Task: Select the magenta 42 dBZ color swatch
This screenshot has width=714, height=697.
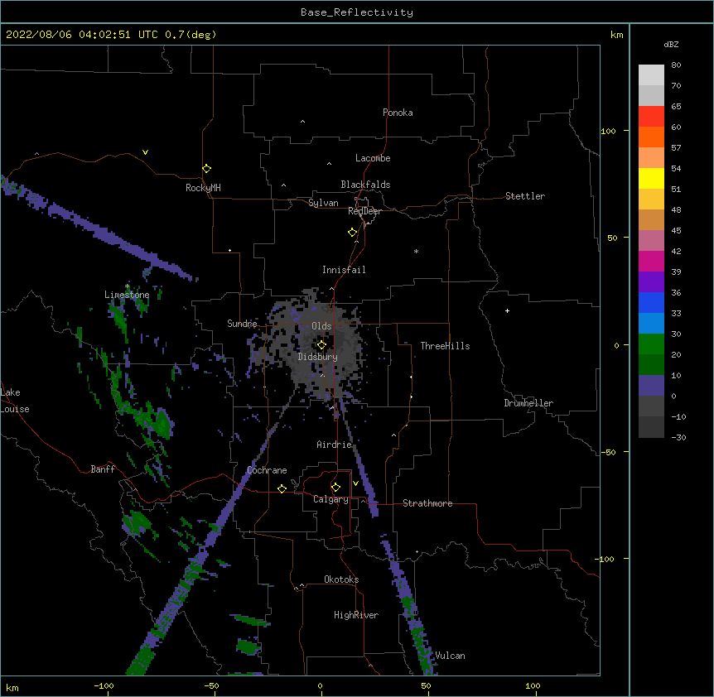Action: [651, 261]
